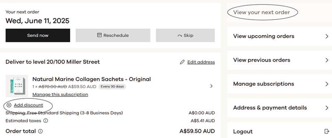Open Address & payment details menu item
This screenshot has height=138, width=332.
[279, 108]
